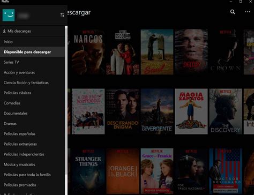Click the profile avatar smiley icon
254x195 pixels.
9,15
